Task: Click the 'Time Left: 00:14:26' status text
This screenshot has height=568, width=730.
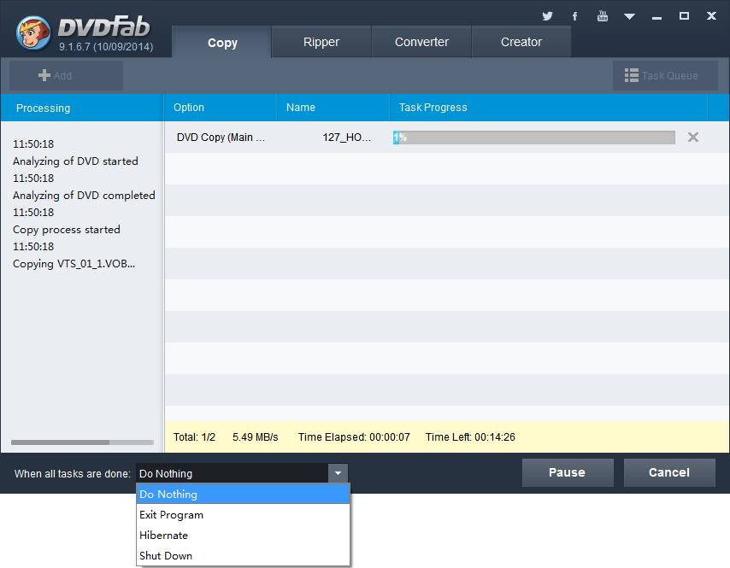Action: 470,437
